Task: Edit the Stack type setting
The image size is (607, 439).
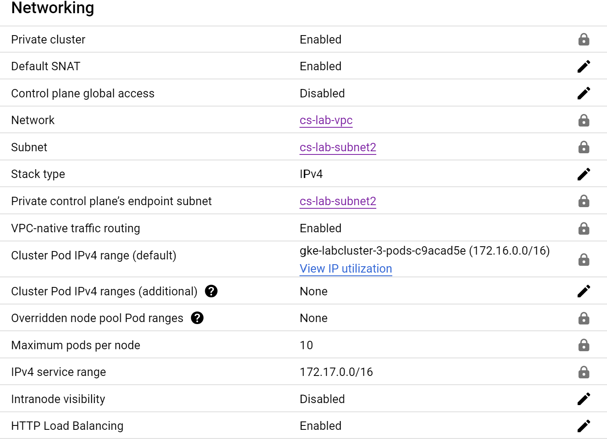Action: [584, 174]
